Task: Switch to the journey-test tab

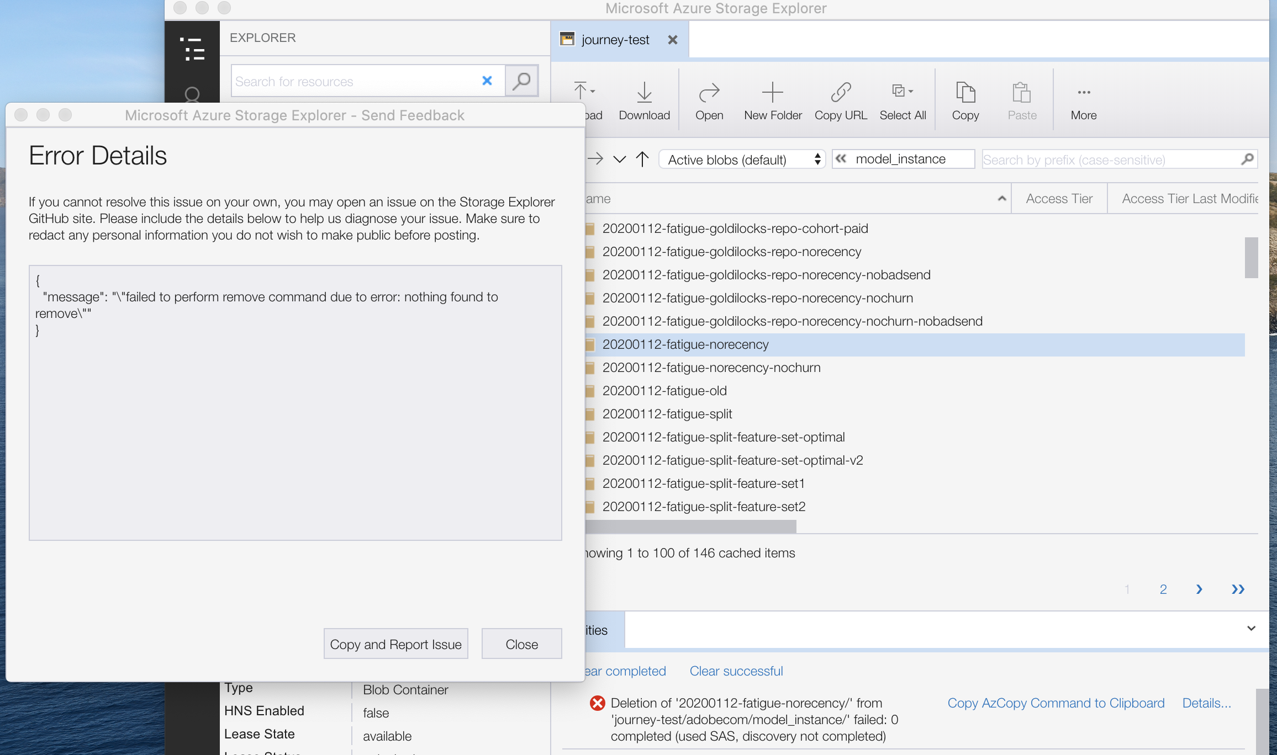Action: pyautogui.click(x=615, y=39)
